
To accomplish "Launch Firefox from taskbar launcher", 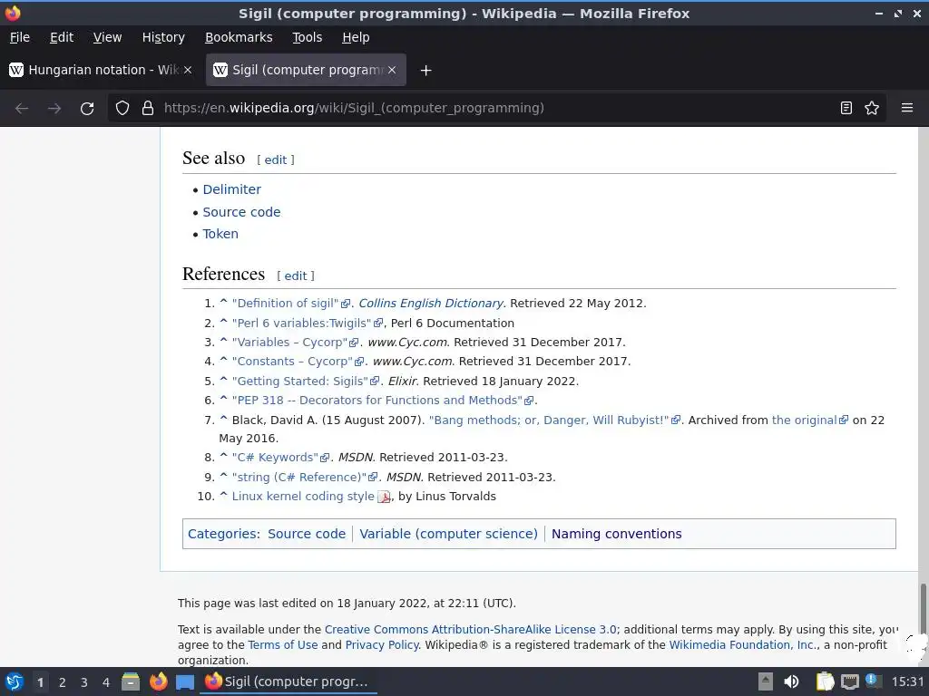I will click(158, 681).
